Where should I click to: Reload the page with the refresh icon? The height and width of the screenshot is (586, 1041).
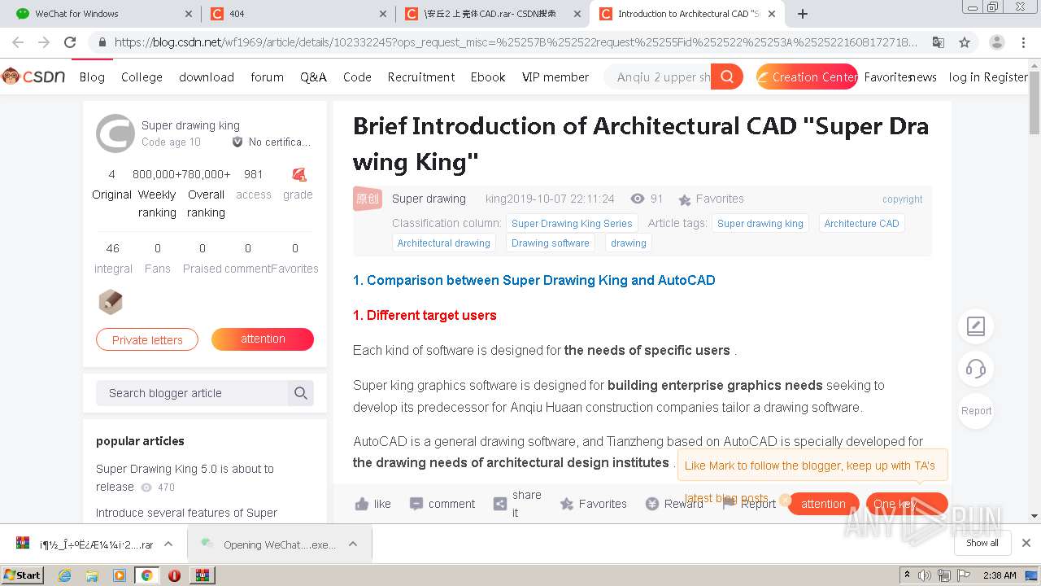70,42
